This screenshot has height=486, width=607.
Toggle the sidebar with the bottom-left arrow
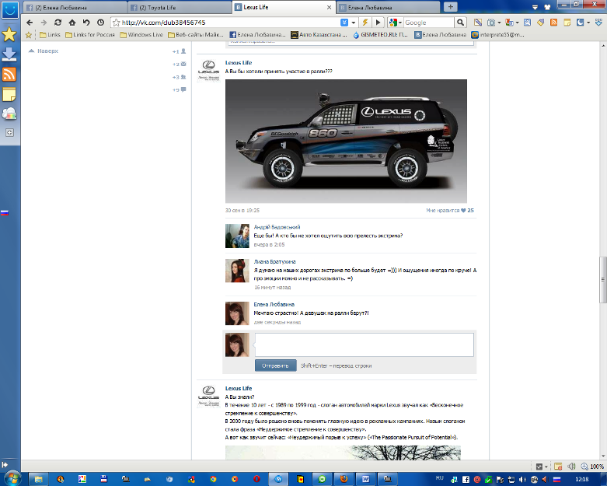point(5,464)
